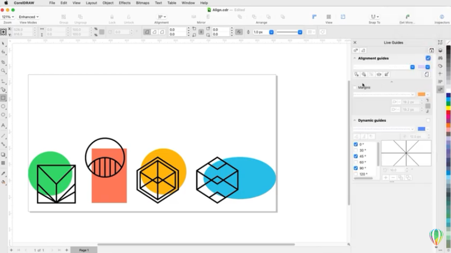The width and height of the screenshot is (451, 253).
Task: Open the 121% zoom level dropdown
Action: pos(8,17)
